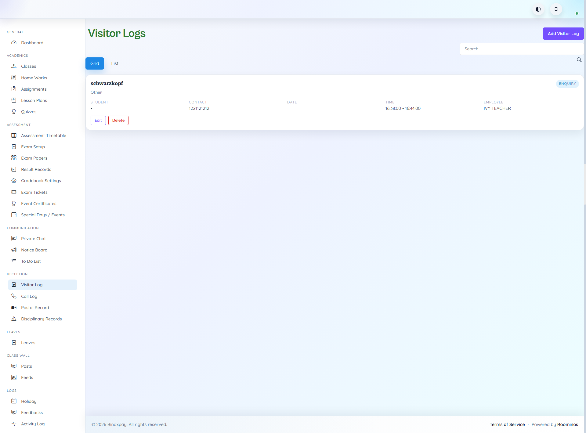Open the Notice Board megaphone icon
This screenshot has height=433, width=586.
[x=14, y=250]
